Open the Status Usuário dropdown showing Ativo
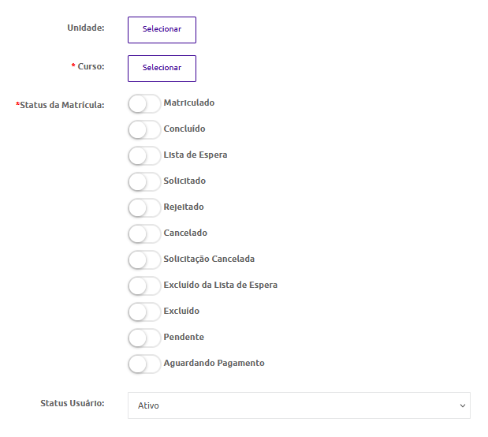Screen dimensions: 488x437 (x=299, y=405)
